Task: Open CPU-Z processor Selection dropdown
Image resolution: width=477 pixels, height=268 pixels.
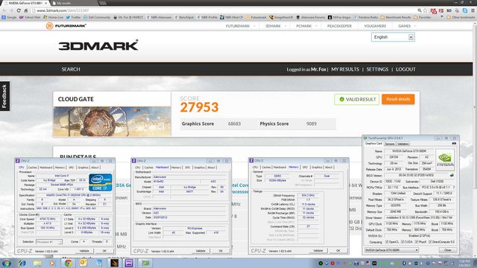Action: pyautogui.click(x=49, y=242)
